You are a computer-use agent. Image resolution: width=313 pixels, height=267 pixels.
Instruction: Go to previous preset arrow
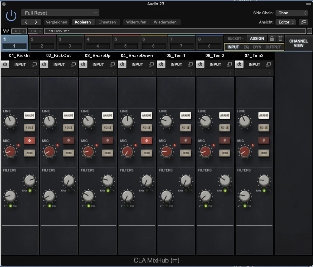click(26, 22)
